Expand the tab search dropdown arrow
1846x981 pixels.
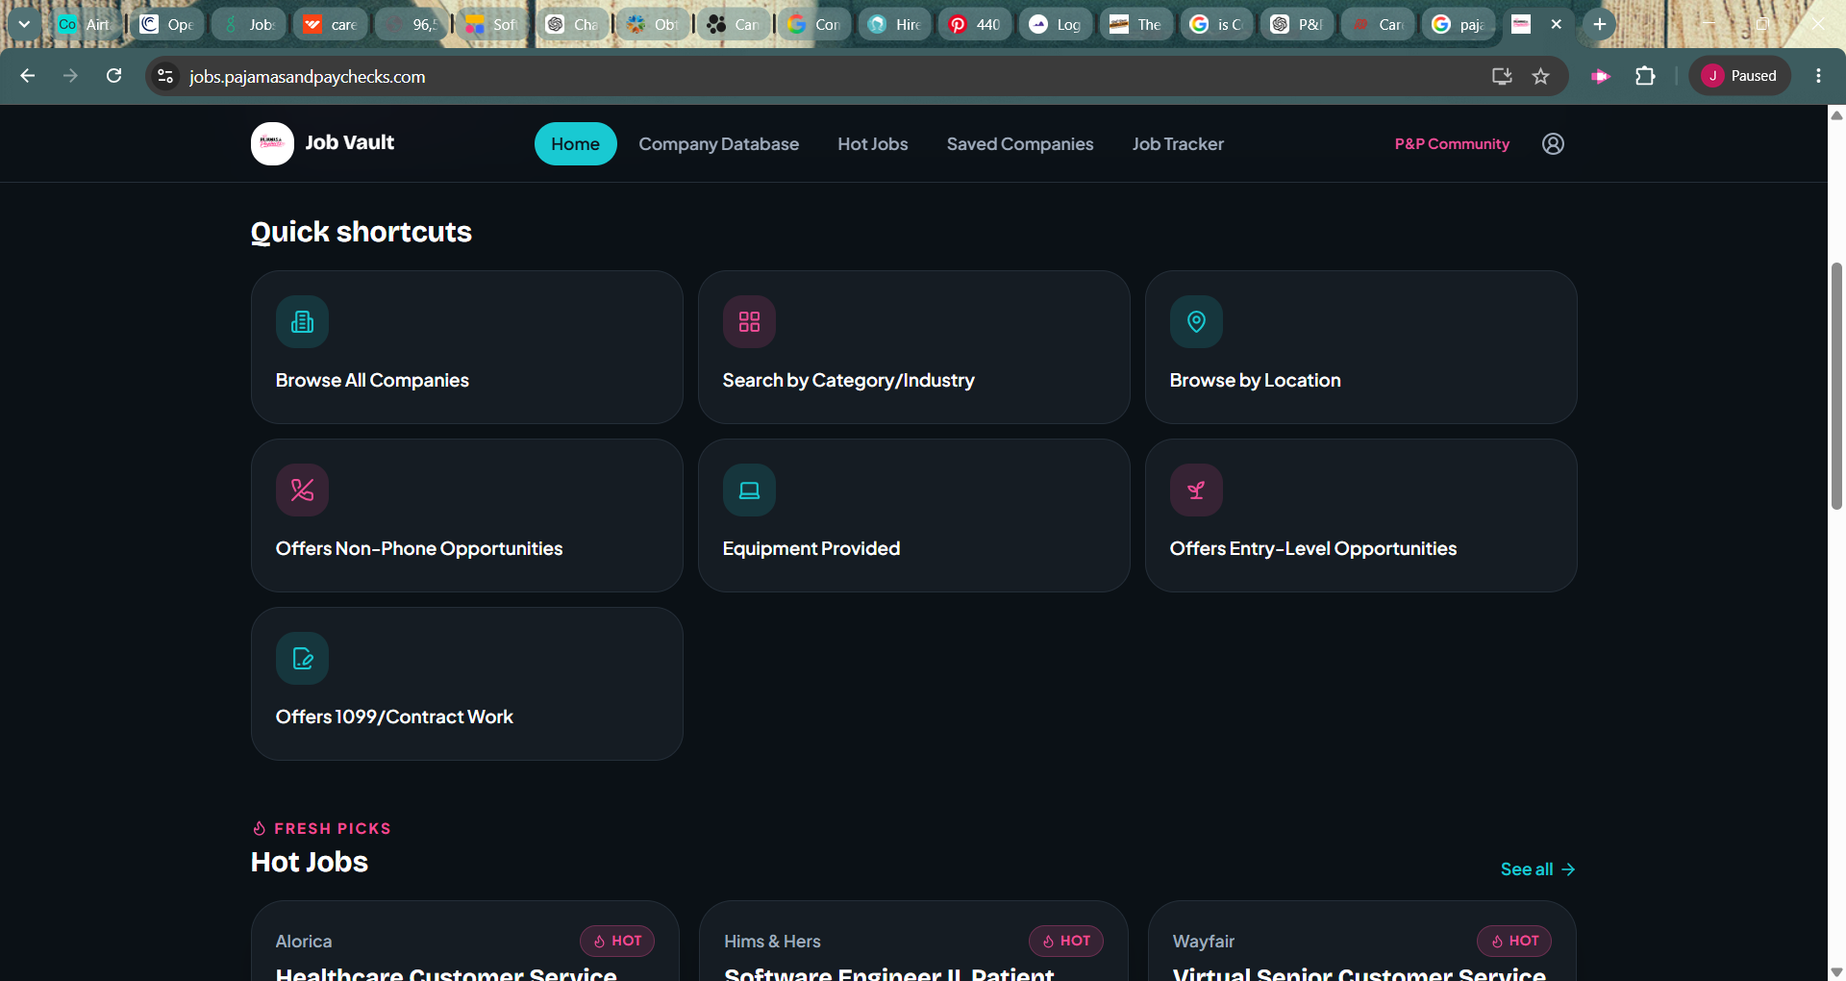click(x=24, y=24)
